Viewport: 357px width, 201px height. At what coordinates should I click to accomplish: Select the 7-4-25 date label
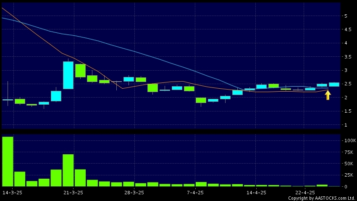point(195,193)
